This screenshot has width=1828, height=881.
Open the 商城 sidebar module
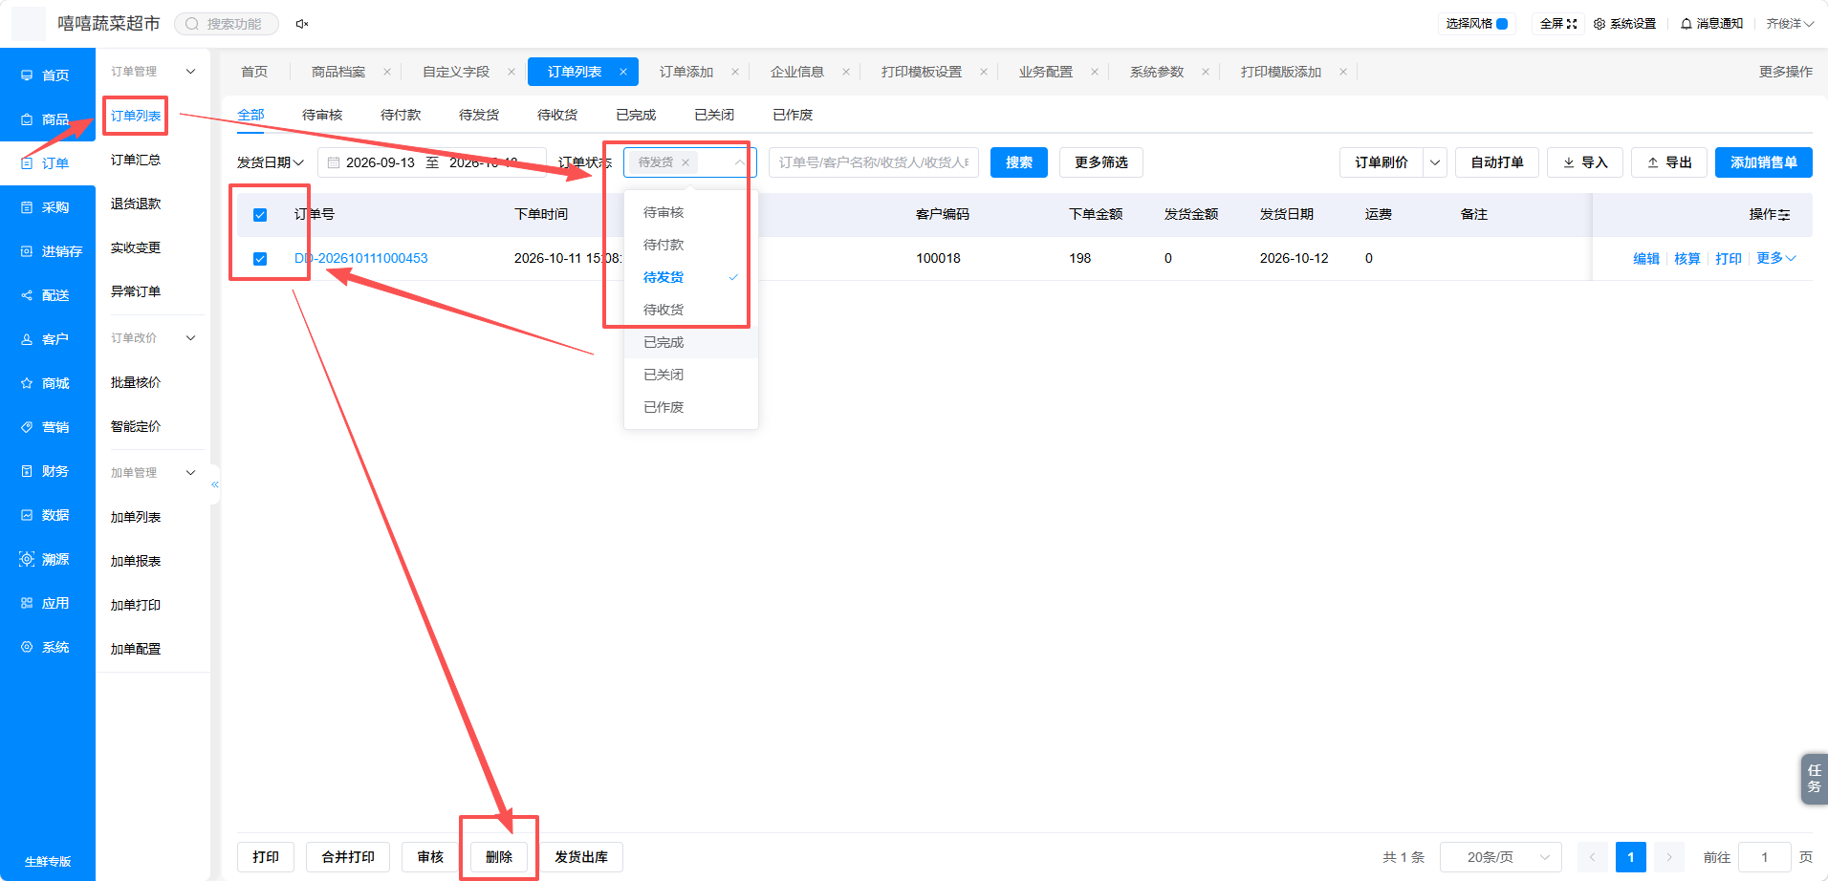[47, 383]
